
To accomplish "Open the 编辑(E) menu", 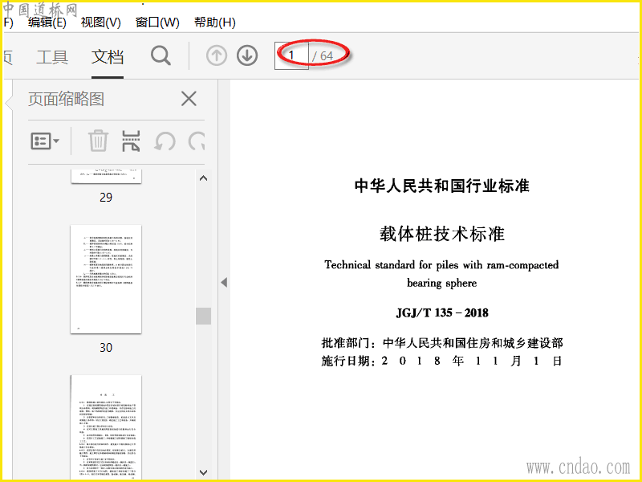I will point(47,22).
